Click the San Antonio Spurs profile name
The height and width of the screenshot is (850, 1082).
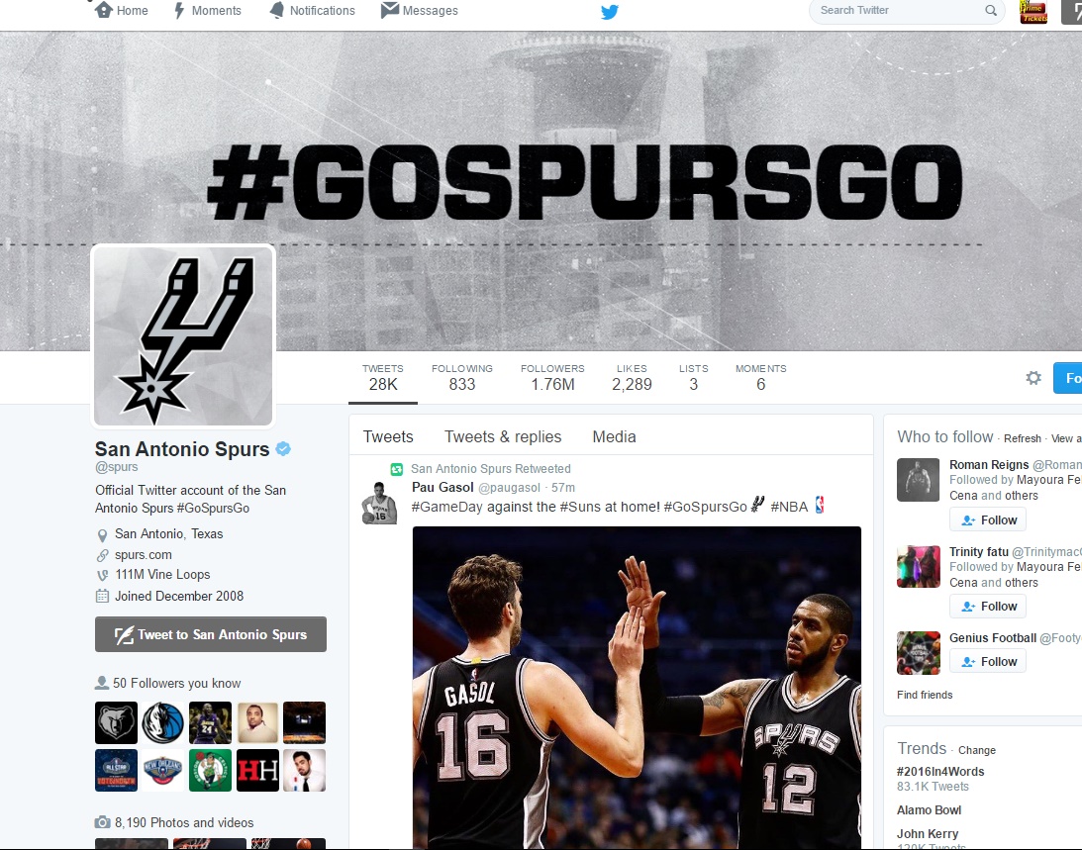pos(182,449)
